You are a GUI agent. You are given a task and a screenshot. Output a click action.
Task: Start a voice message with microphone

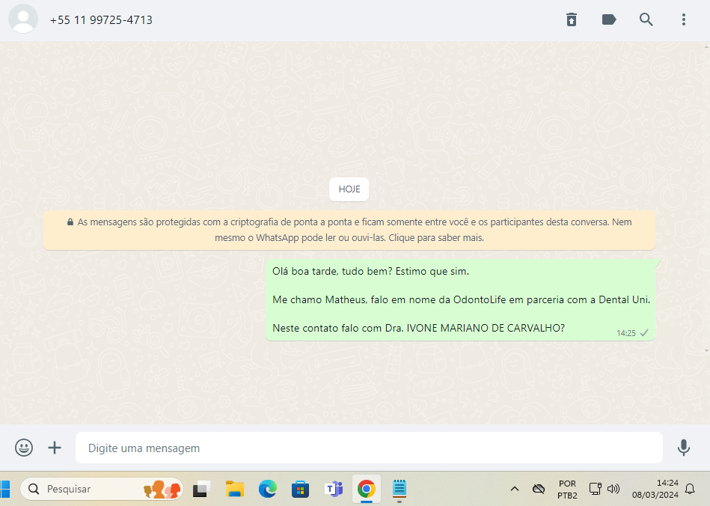point(683,448)
